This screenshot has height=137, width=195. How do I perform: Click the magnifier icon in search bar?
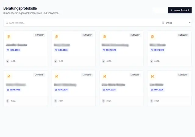point(7,23)
